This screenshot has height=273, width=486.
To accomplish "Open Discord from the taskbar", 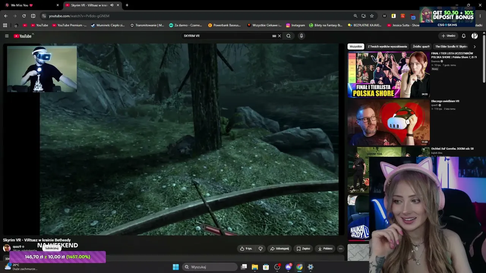I will (x=288, y=267).
